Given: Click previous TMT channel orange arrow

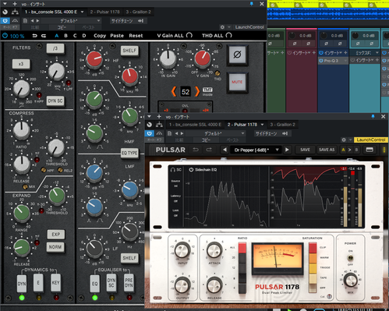Looking at the screenshot, I should (174, 91).
